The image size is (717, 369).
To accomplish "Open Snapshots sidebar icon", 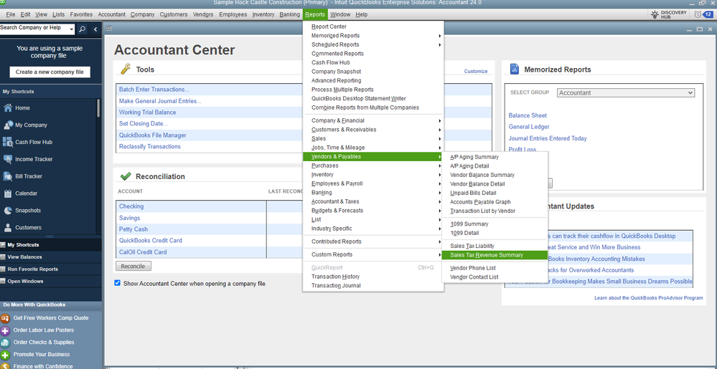I will [x=7, y=211].
